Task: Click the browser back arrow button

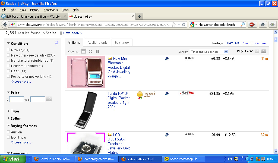Action: coord(5,24)
